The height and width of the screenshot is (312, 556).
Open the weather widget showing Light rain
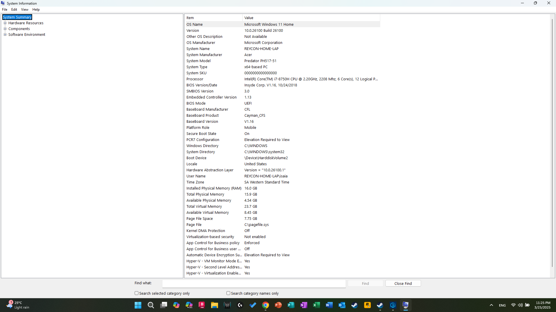18,305
